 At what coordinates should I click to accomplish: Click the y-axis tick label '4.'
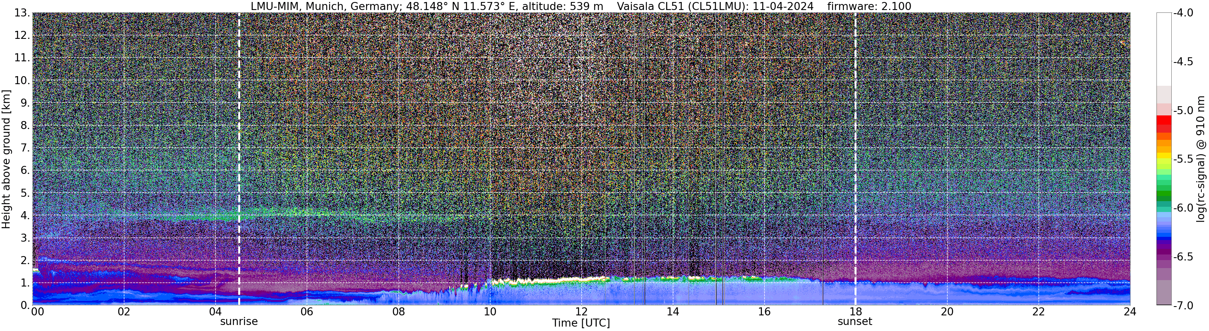pyautogui.click(x=25, y=216)
